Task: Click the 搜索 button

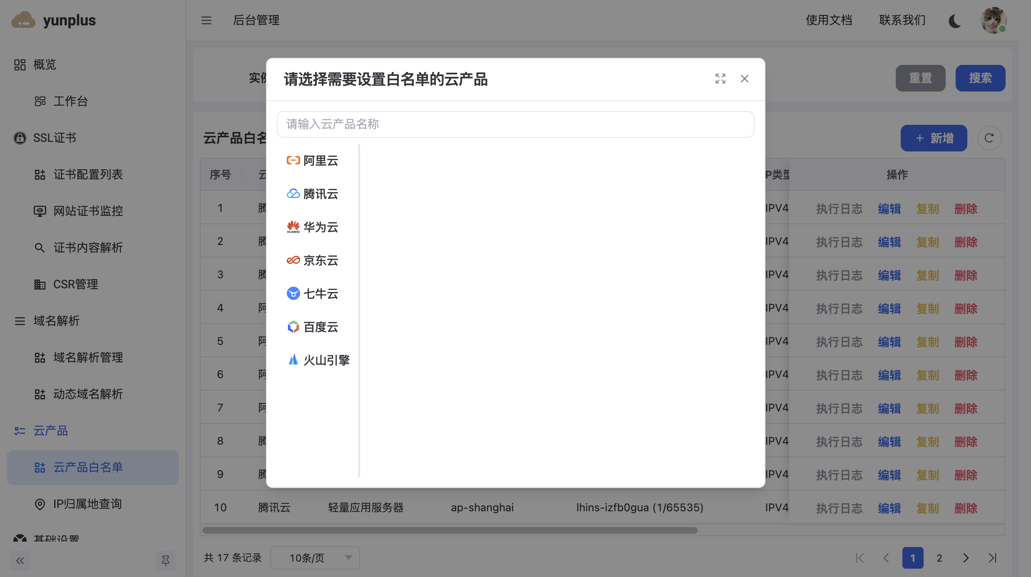Action: pos(980,78)
